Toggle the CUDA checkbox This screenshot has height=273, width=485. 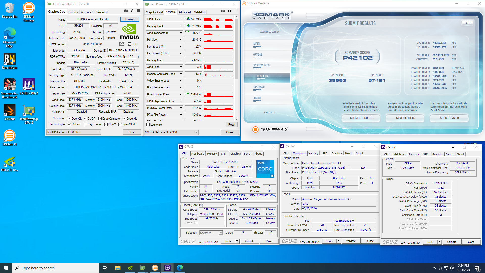85,119
